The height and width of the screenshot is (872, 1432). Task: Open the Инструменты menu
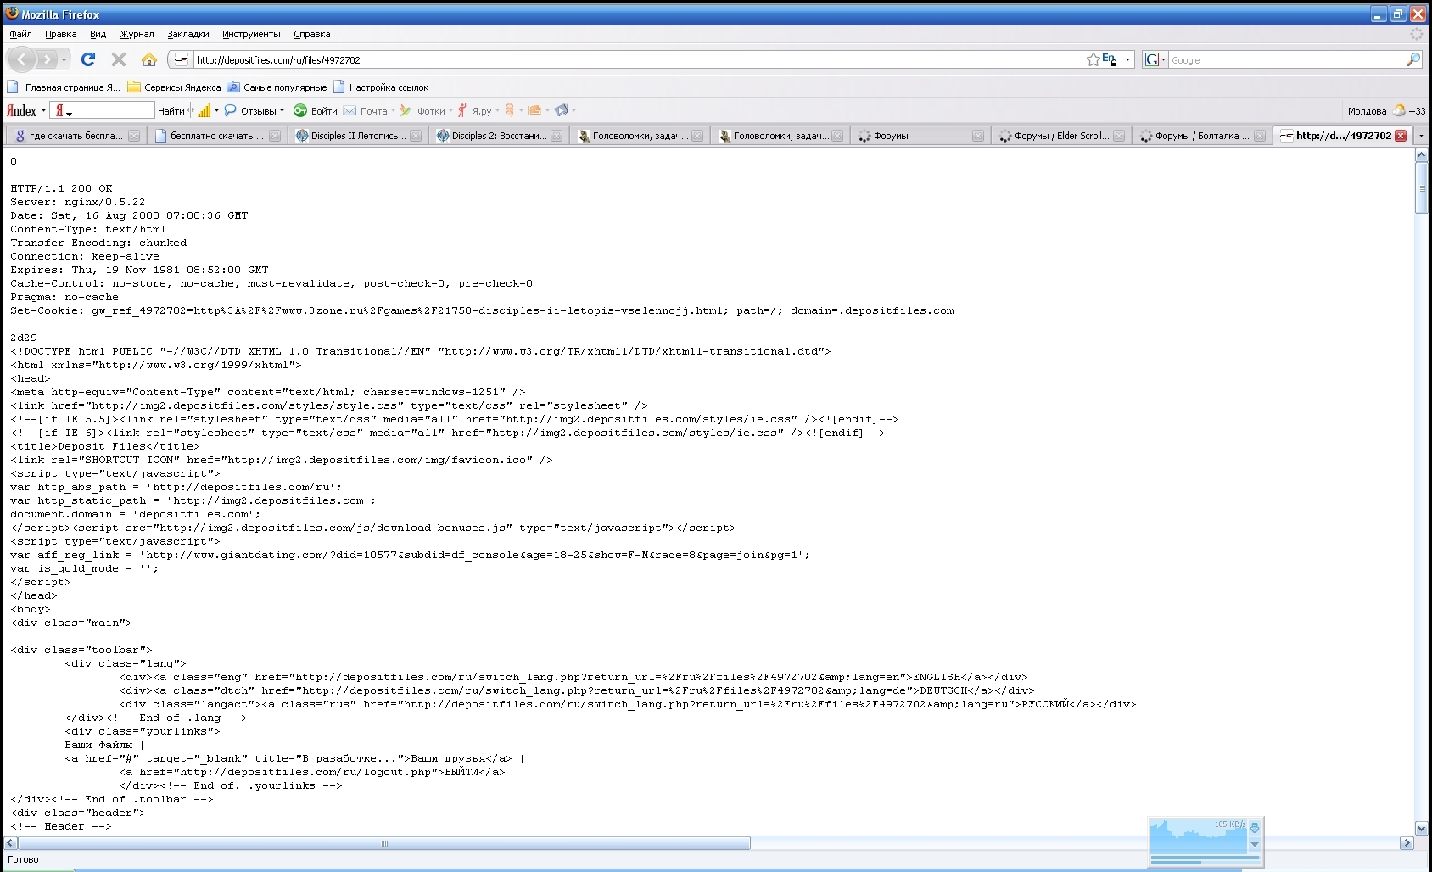click(251, 34)
